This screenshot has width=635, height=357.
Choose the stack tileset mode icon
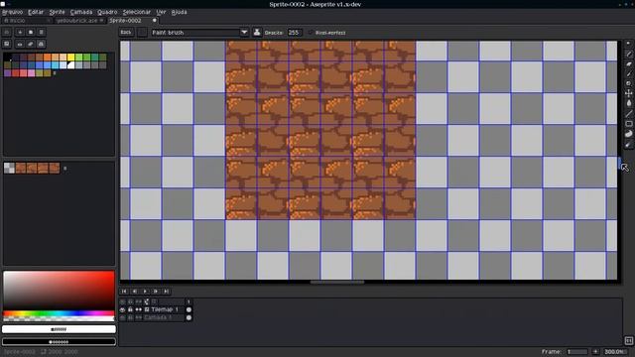pos(41,44)
